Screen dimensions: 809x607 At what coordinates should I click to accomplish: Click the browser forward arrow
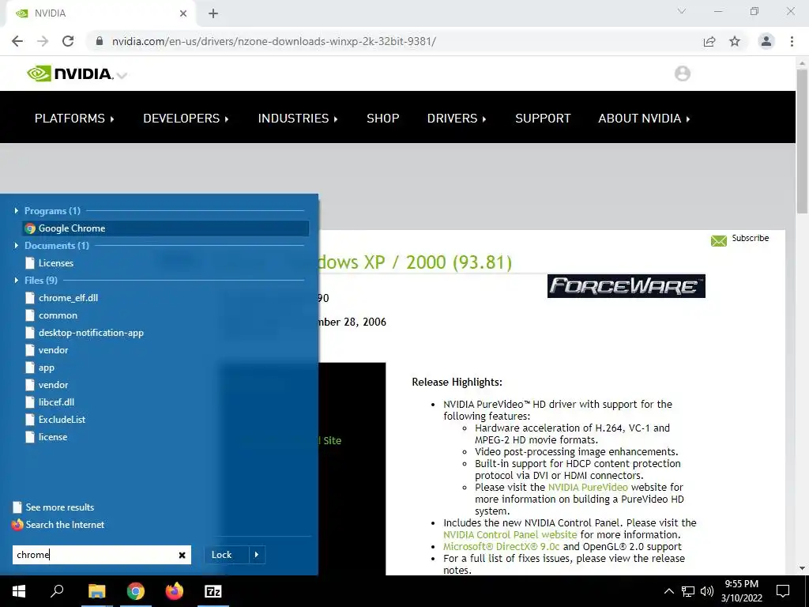point(43,41)
